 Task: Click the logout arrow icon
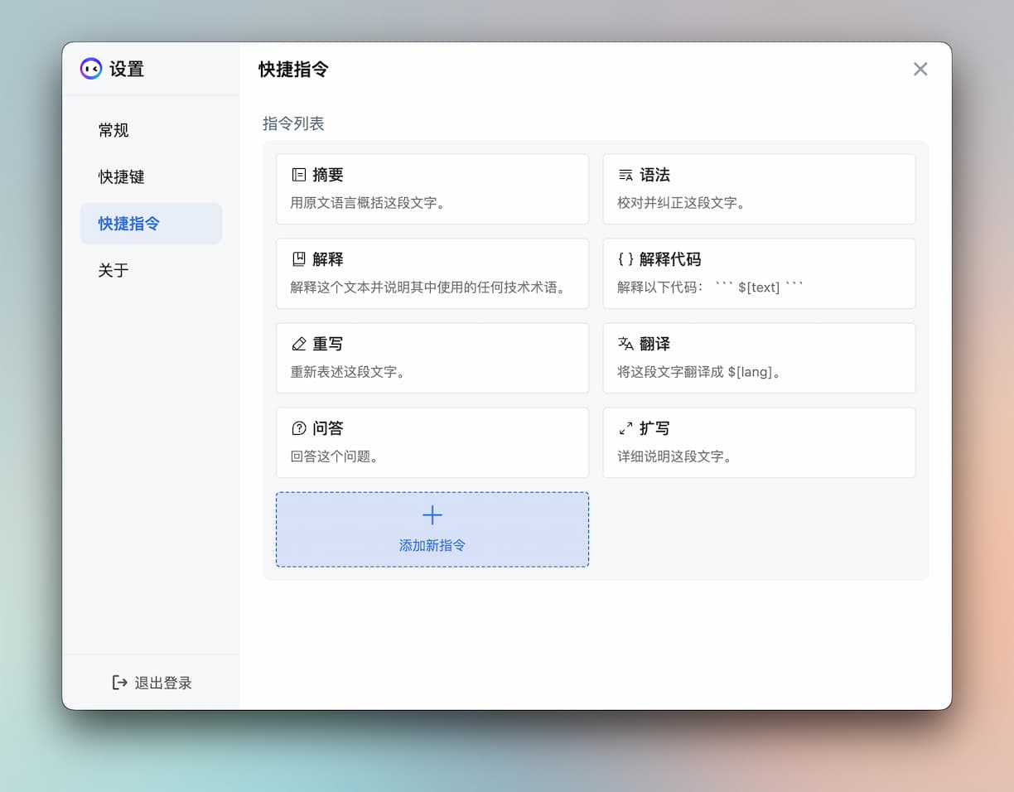pyautogui.click(x=120, y=683)
